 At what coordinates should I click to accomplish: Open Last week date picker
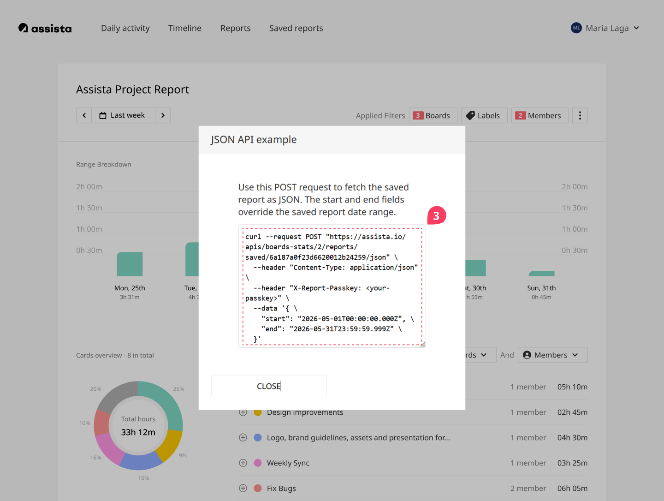click(123, 115)
